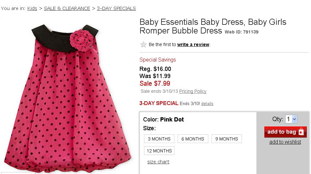Select the 3 MONTHS size option
The image size is (311, 174).
click(x=159, y=139)
